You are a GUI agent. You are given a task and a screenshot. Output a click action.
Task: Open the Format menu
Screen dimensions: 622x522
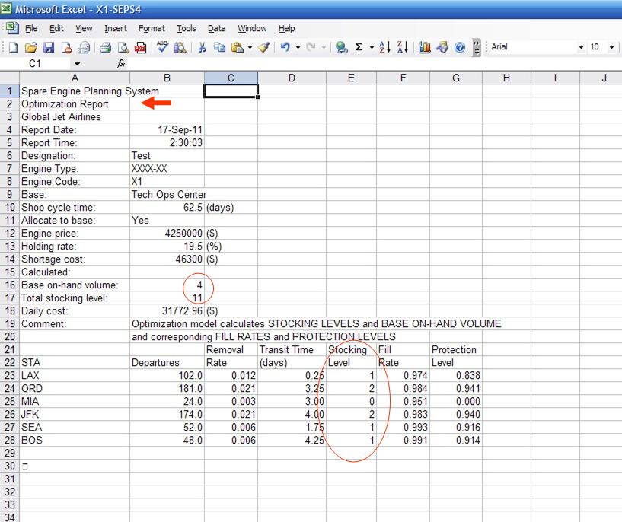(152, 29)
